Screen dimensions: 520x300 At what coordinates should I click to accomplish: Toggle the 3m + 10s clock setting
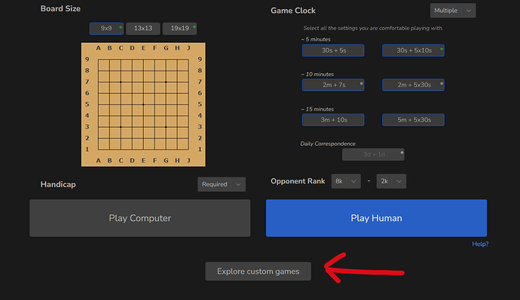(333, 120)
